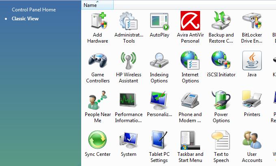Open the Personalization icon

tap(159, 100)
